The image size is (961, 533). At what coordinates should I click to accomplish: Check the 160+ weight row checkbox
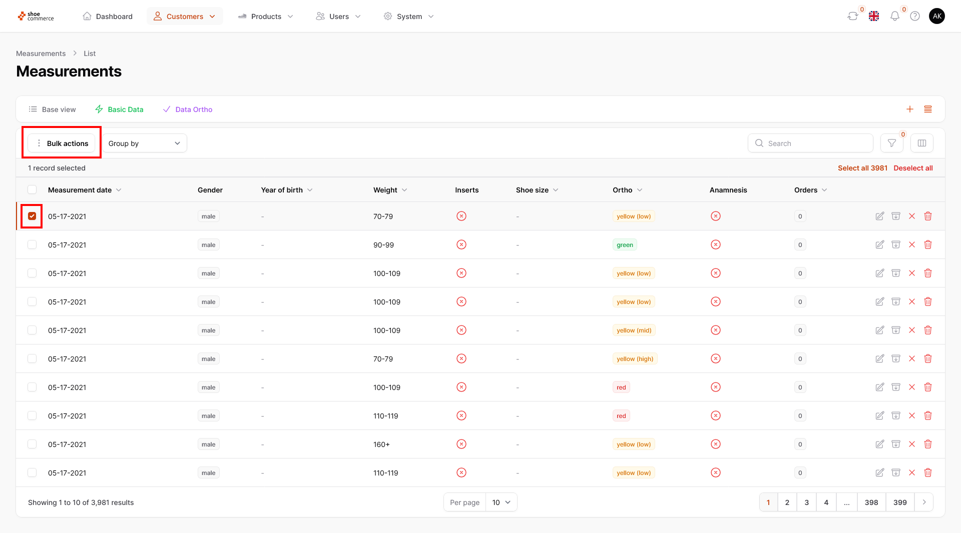[x=32, y=444]
